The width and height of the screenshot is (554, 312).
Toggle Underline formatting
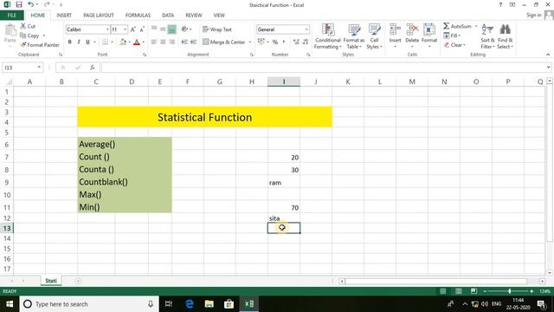(x=87, y=42)
